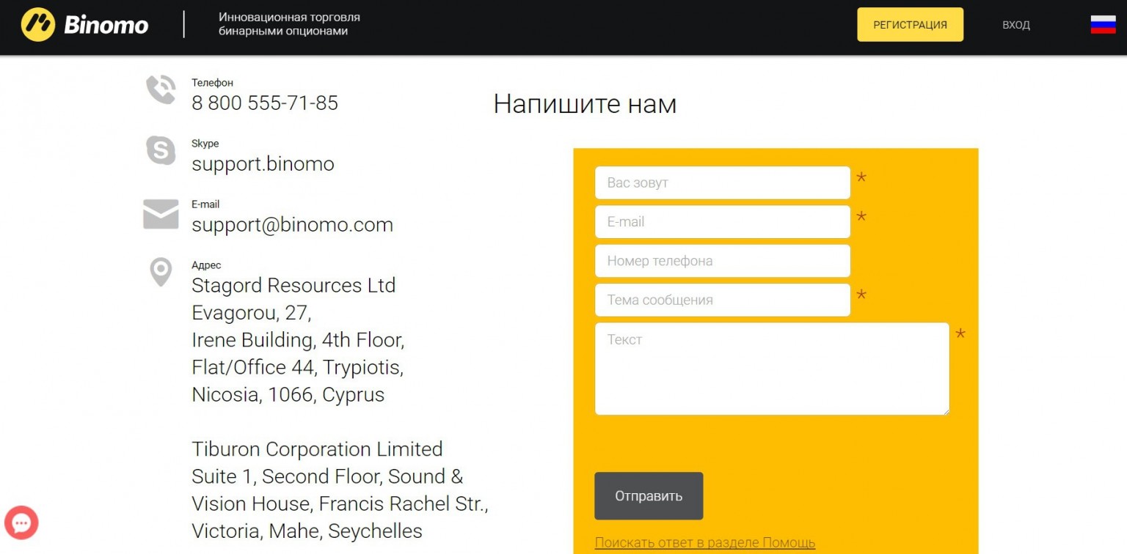Click the 'Flat/Office 44, Trypiotis,' line
1127x554 pixels.
coord(297,367)
